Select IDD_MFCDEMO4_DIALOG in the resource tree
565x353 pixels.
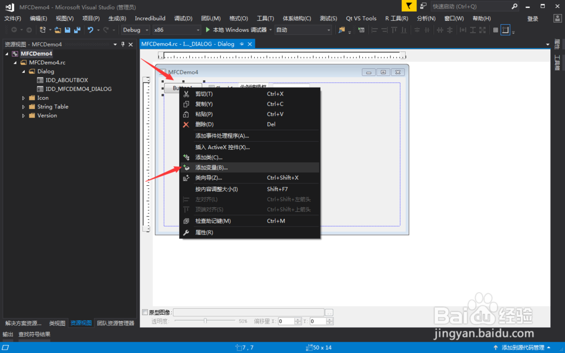click(79, 89)
